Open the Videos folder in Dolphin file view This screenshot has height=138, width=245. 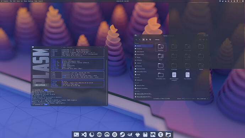201,66
